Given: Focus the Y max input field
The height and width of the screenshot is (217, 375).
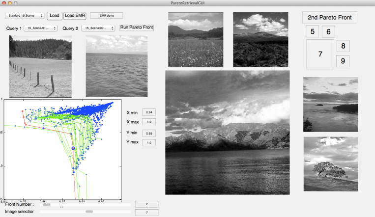Looking at the screenshot, I should click(x=148, y=142).
